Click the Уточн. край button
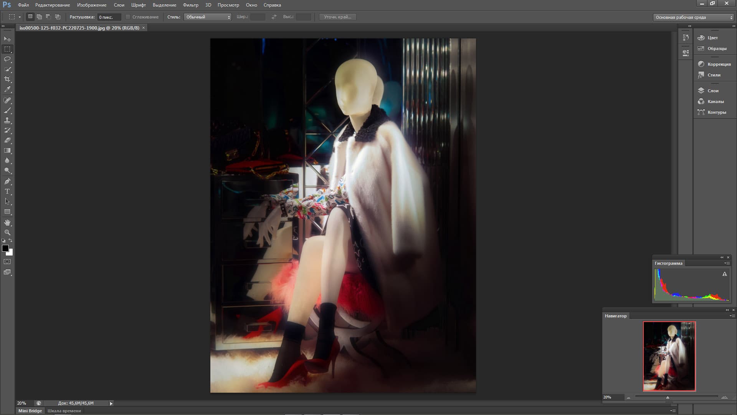Screen dimensions: 737x415 [x=337, y=17]
